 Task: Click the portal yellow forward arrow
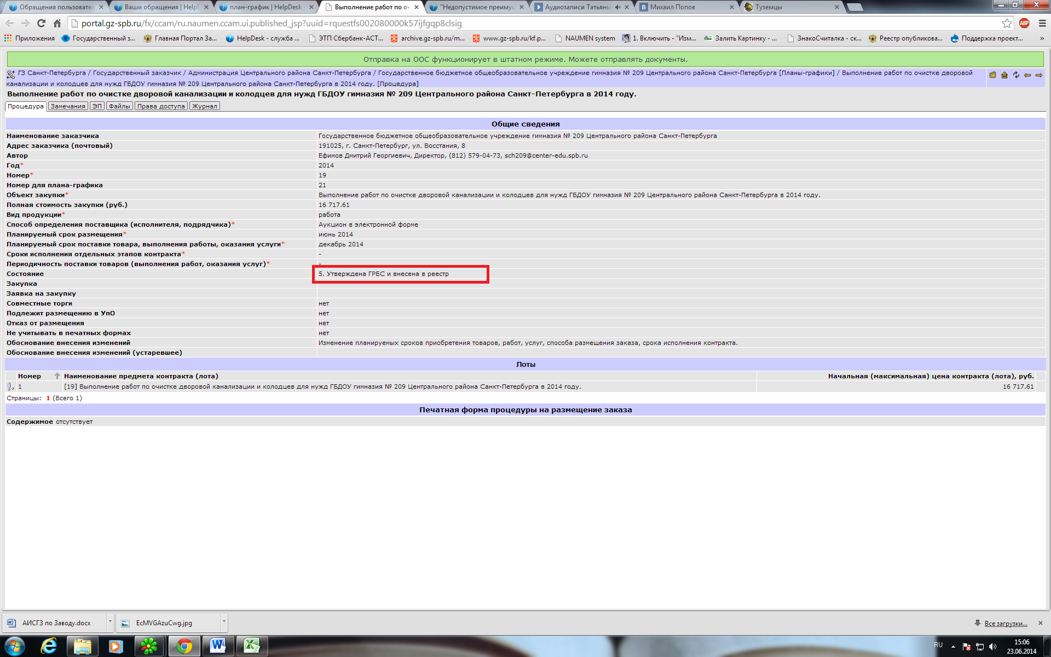click(x=1039, y=75)
